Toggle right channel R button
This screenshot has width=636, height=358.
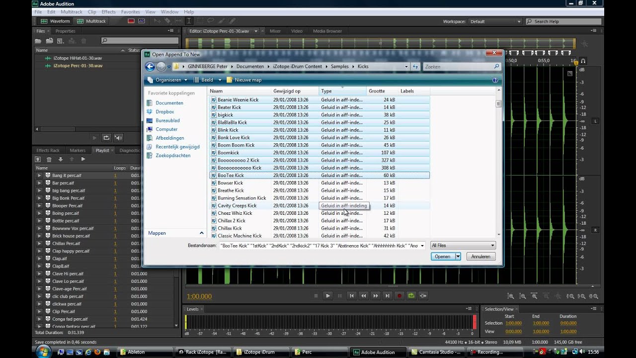point(596,230)
